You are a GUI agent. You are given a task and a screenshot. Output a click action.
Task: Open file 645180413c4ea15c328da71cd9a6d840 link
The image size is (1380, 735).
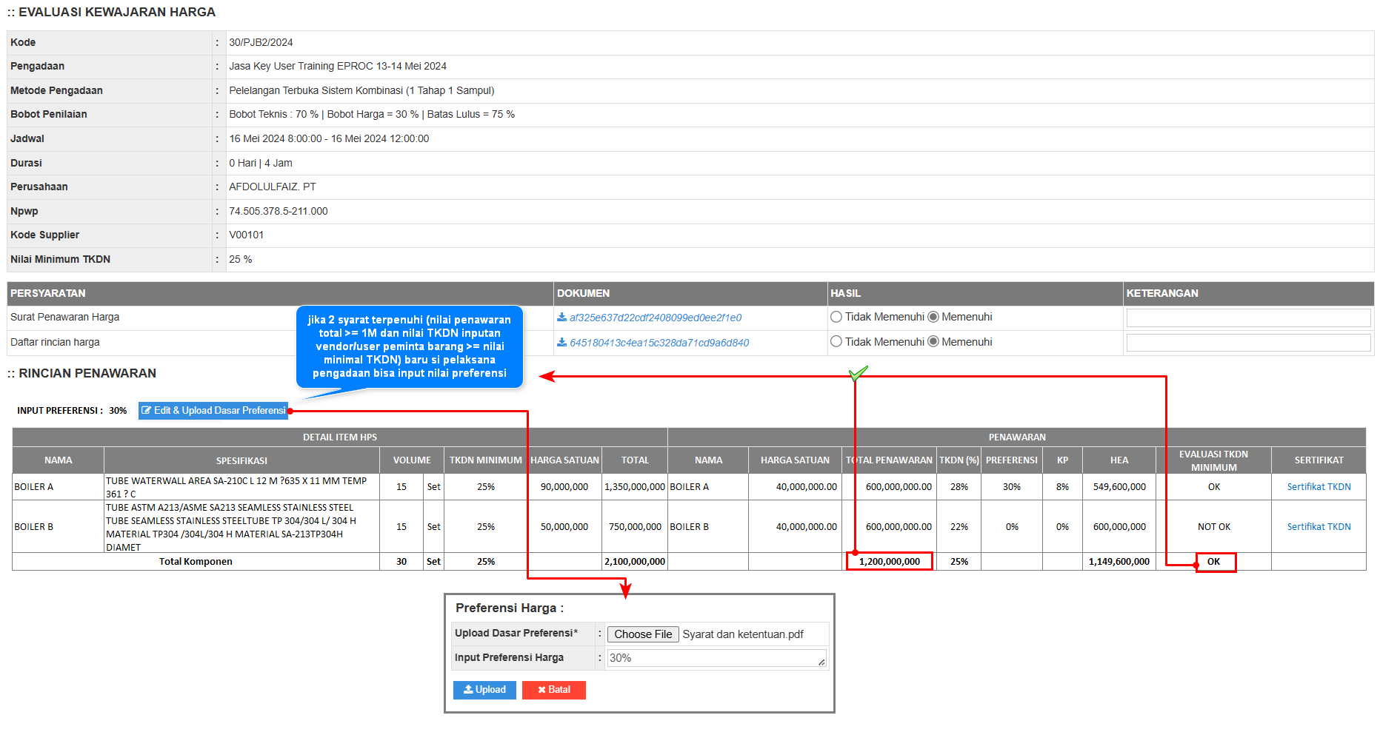click(659, 343)
